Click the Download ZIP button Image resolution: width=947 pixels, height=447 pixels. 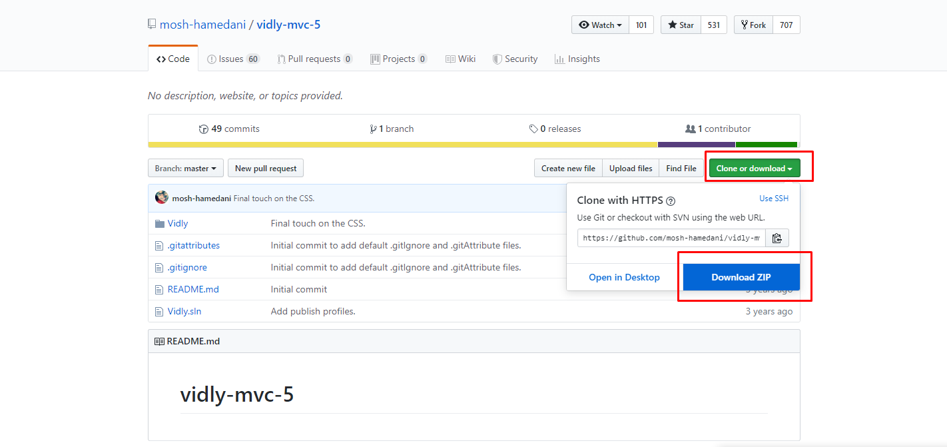741,277
